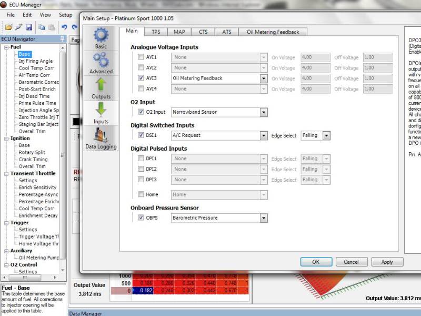Select Enrich Sensitivity tree item
The height and width of the screenshot is (316, 421).
(37, 187)
